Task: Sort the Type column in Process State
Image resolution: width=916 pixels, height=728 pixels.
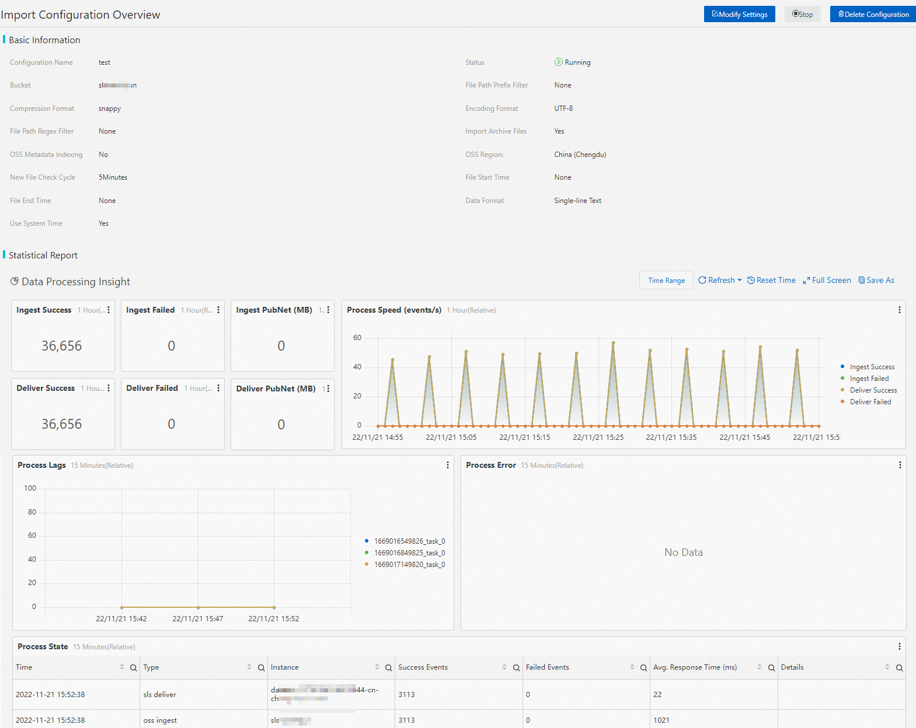Action: click(249, 667)
